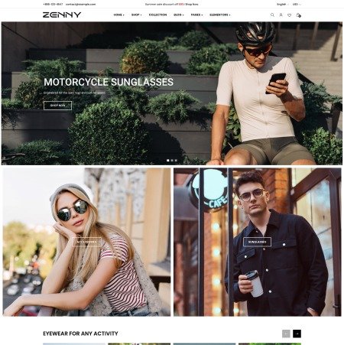
Task: Open the Collection menu item
Action: 157,15
